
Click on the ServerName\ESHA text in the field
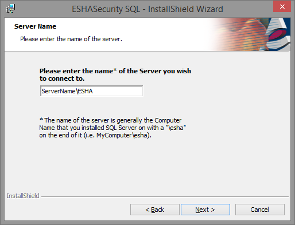tap(67, 91)
